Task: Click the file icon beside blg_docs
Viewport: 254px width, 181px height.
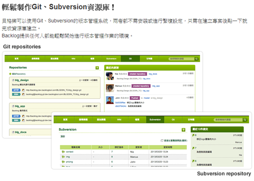Action: pos(13,132)
